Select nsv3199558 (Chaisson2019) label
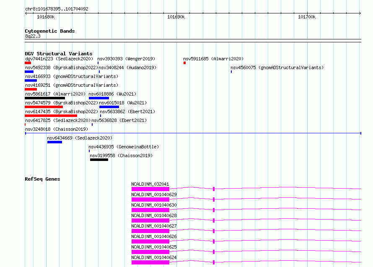 point(121,156)
